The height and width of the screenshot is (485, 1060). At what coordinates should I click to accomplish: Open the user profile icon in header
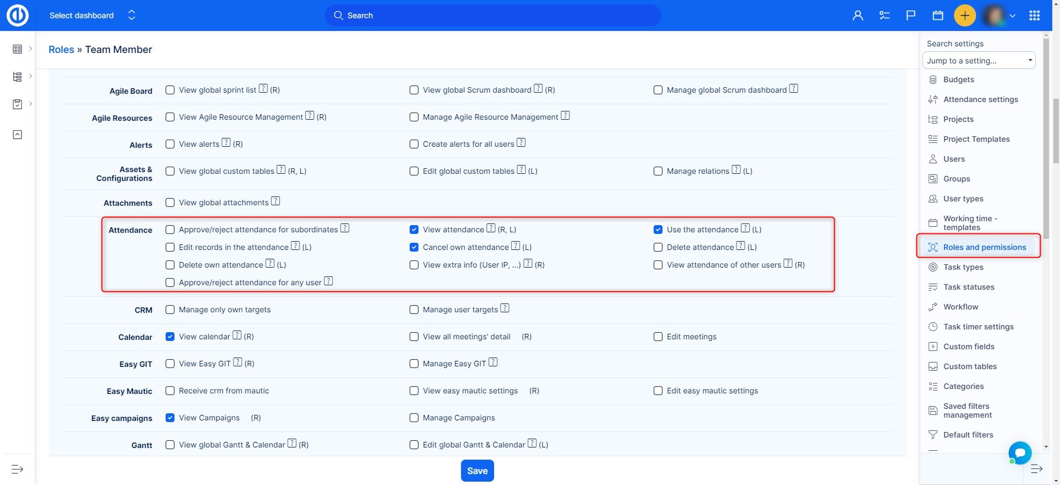[857, 15]
